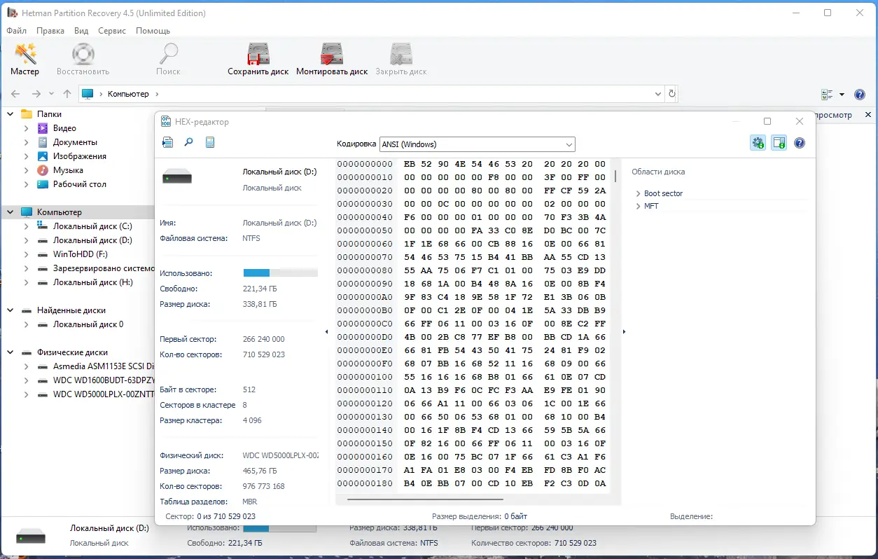
Task: Select Локальный диск (H:) in tree
Action: (x=92, y=282)
